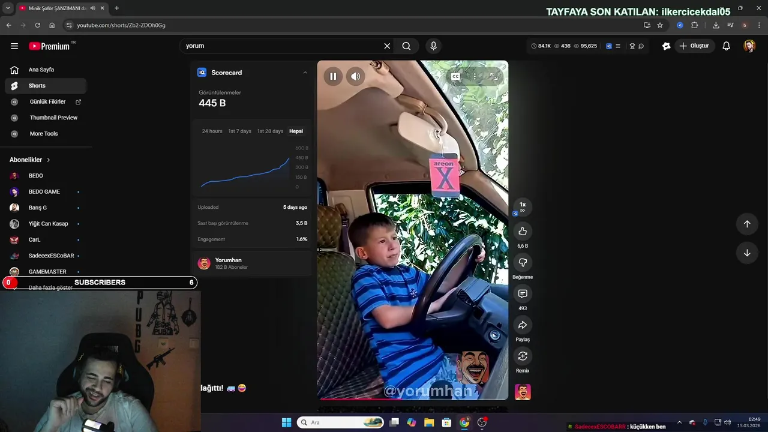Viewport: 768px width, 432px height.
Task: Open the vidIQ list menu icon
Action: [x=617, y=46]
